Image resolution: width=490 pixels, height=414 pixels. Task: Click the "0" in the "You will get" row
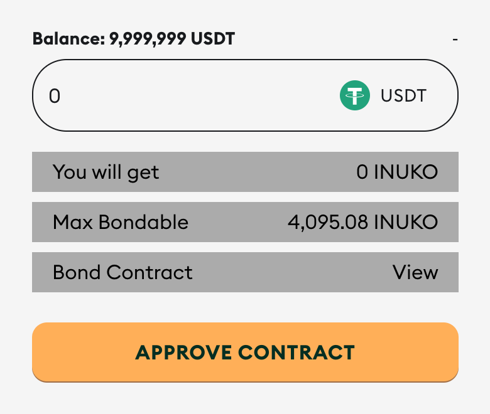pyautogui.click(x=362, y=172)
